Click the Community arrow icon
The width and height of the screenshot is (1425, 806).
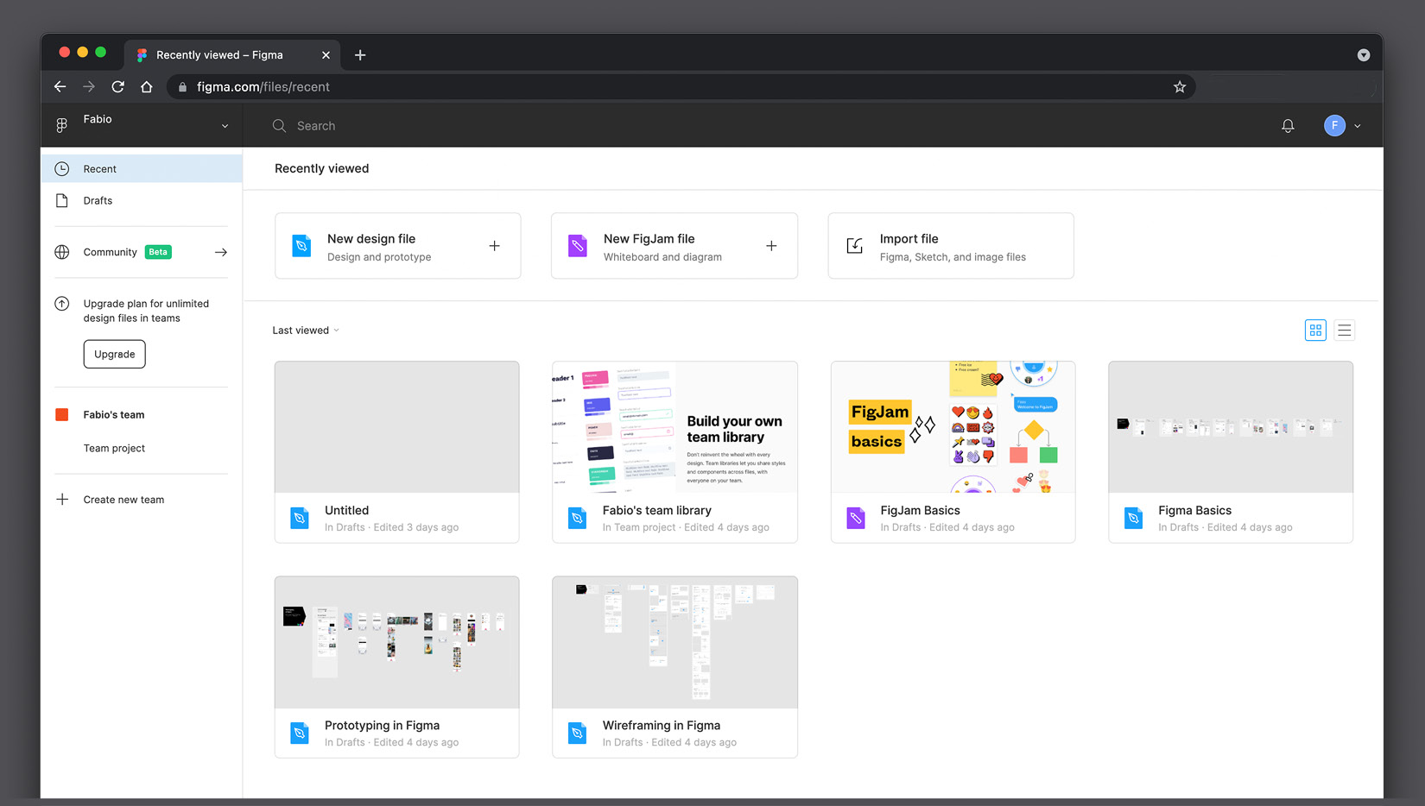pos(220,252)
